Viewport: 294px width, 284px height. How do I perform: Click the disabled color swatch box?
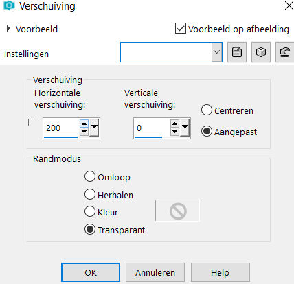177,211
